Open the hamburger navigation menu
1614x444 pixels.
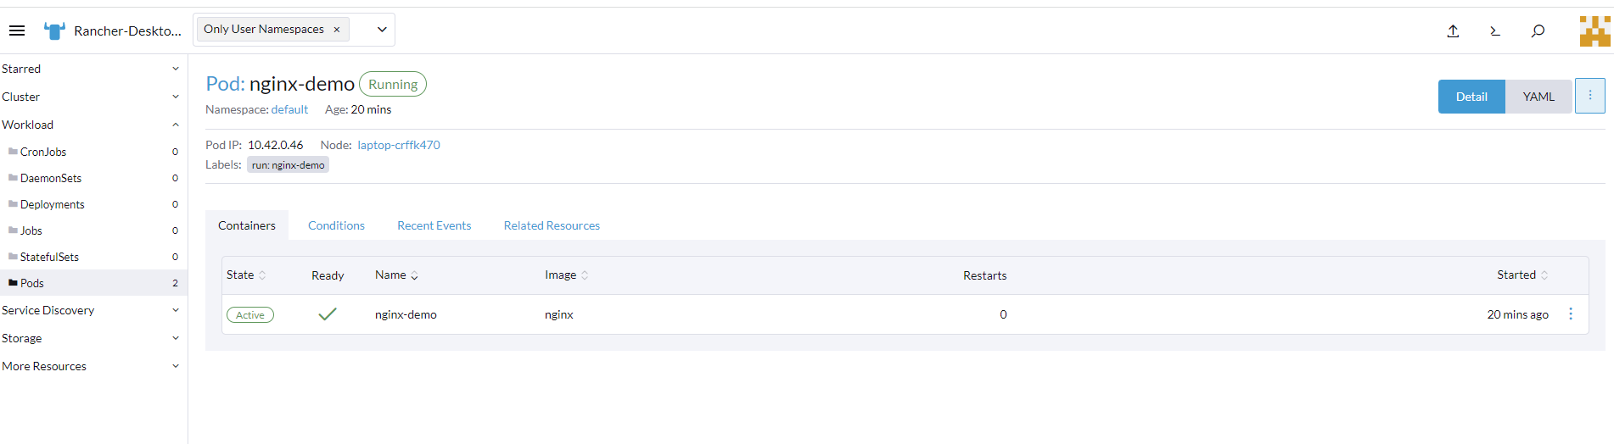(x=17, y=31)
